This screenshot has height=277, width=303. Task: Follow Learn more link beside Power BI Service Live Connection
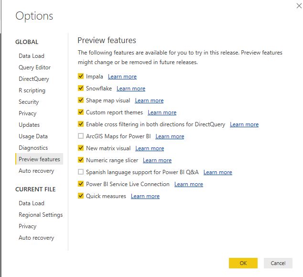(188, 184)
